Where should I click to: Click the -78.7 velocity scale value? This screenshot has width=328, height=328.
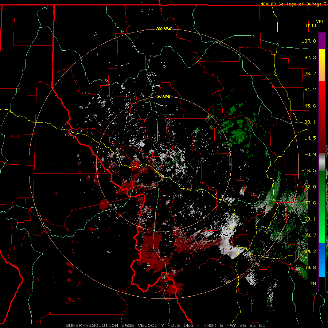click(309, 235)
